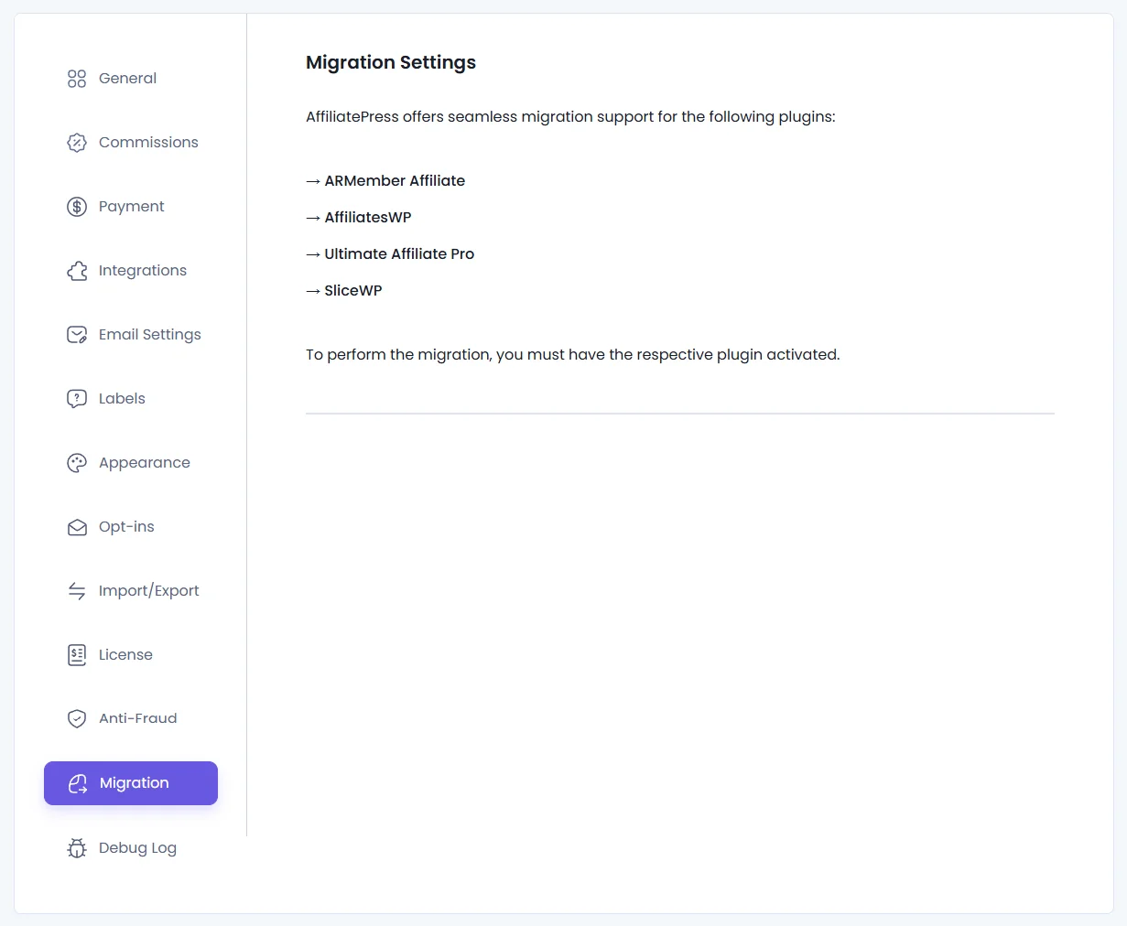This screenshot has height=926, width=1127.
Task: Click the License document icon
Action: pyautogui.click(x=77, y=655)
